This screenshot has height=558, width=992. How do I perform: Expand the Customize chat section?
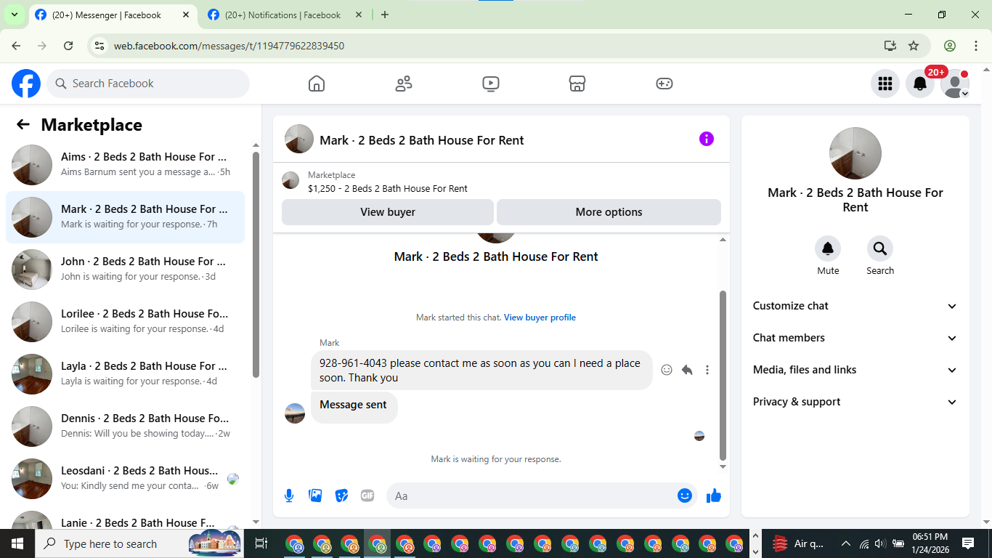(x=855, y=306)
